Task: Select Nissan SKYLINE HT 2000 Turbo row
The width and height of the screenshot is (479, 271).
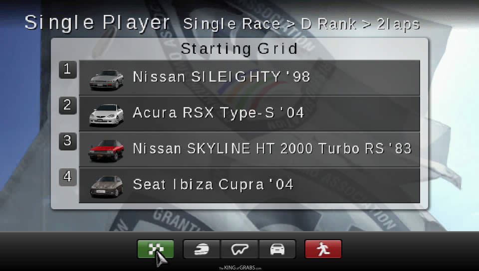Action: pos(249,149)
